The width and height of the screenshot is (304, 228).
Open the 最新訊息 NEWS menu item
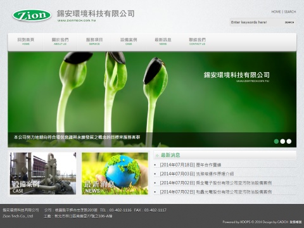tap(163, 41)
